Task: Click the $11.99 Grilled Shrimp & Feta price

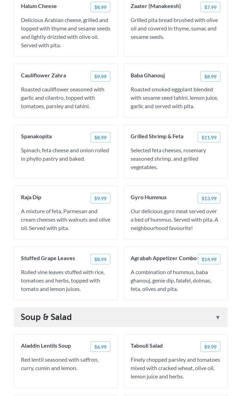Action: pos(209,137)
